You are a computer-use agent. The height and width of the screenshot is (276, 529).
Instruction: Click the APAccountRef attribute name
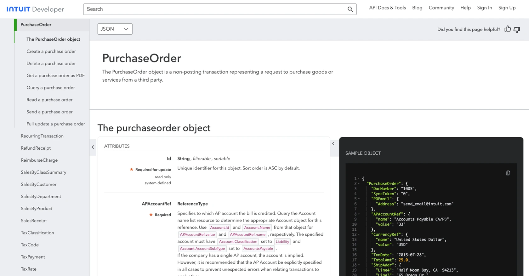pos(156,204)
